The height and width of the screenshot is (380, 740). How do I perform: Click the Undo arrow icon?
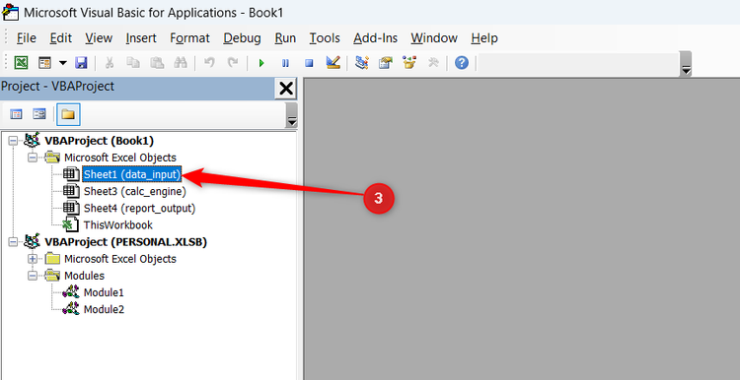pyautogui.click(x=209, y=63)
